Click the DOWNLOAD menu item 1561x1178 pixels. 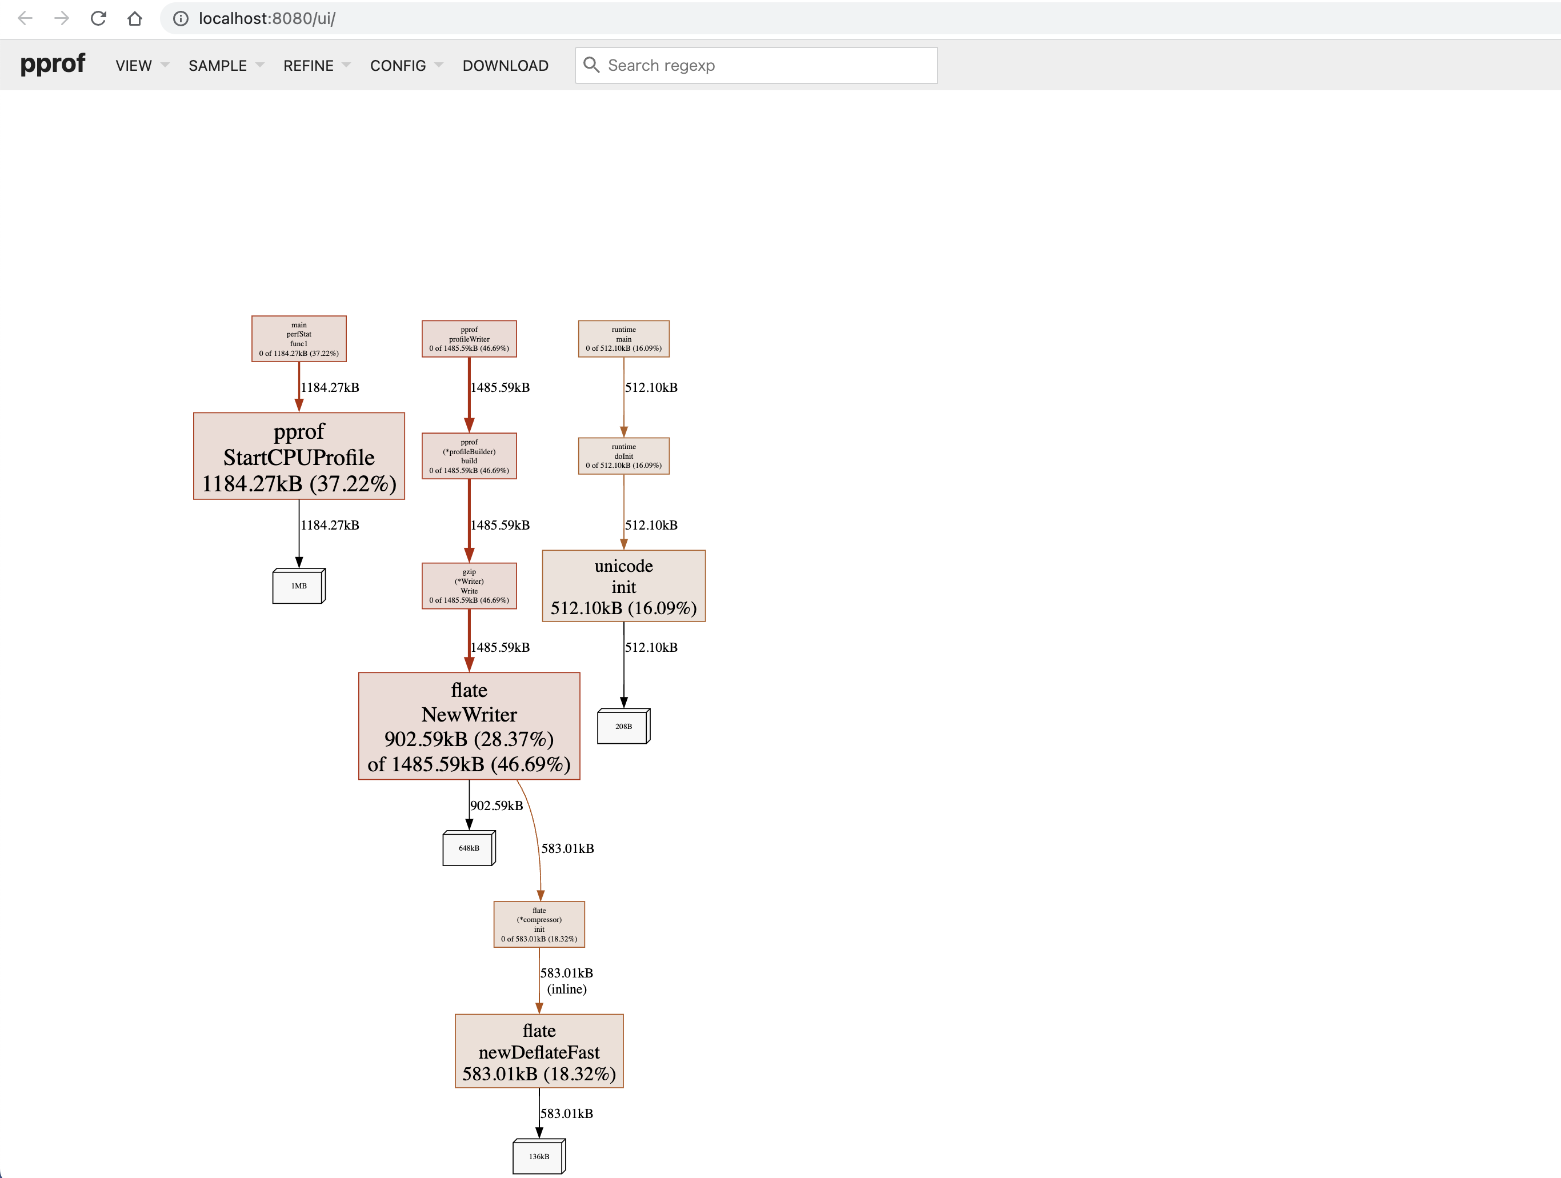(505, 65)
